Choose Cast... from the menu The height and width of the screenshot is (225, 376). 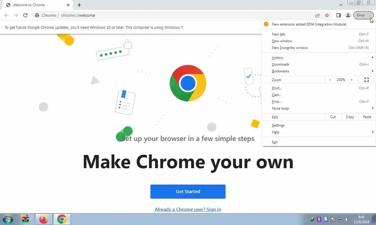pyautogui.click(x=318, y=95)
